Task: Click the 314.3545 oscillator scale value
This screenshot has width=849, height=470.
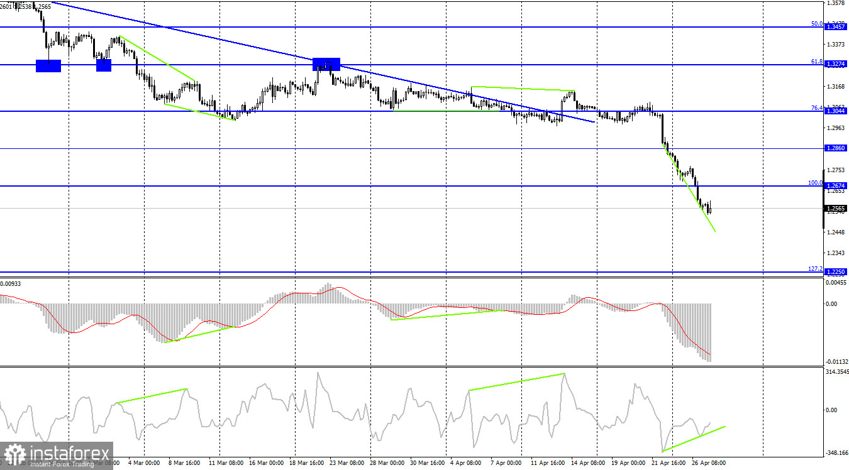Action: 836,372
